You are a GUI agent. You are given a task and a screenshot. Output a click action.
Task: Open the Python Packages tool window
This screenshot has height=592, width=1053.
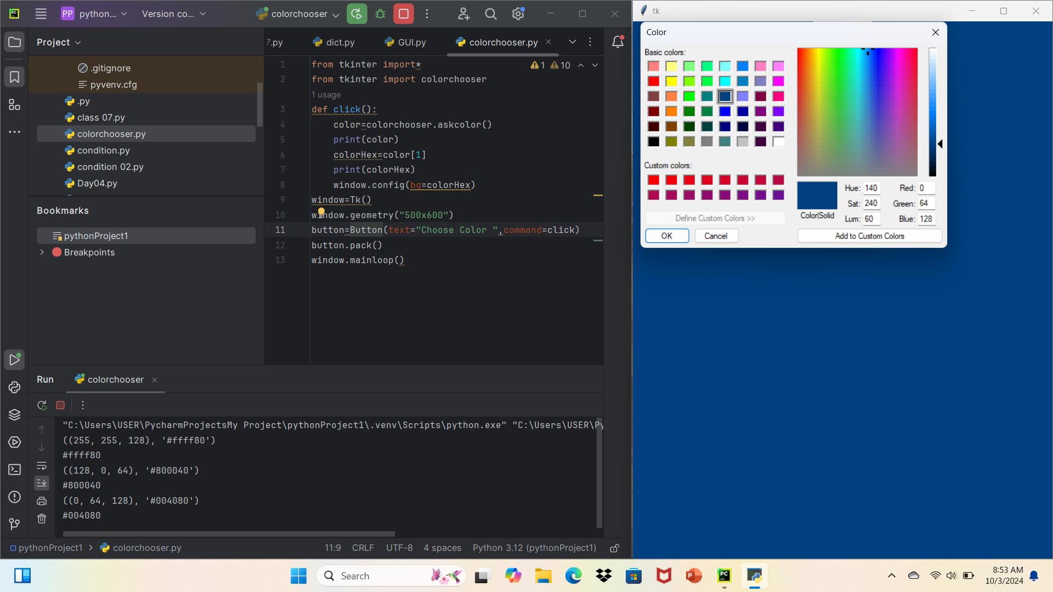(x=15, y=388)
